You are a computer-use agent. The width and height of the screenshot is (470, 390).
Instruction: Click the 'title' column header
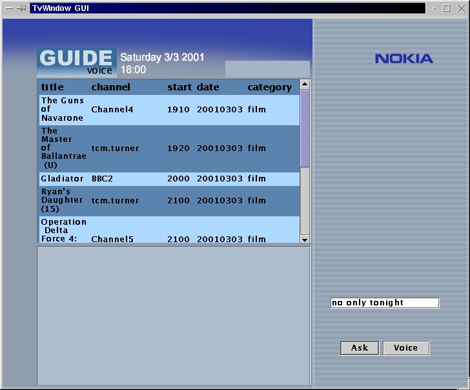(52, 87)
